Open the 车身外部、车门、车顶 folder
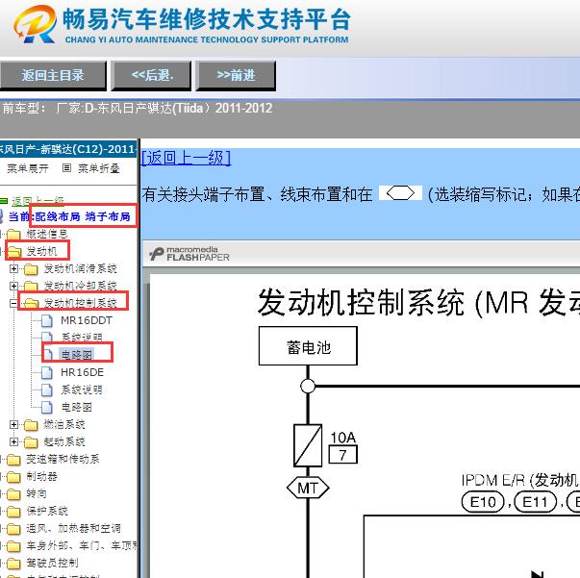This screenshot has height=578, width=580. [x=82, y=545]
